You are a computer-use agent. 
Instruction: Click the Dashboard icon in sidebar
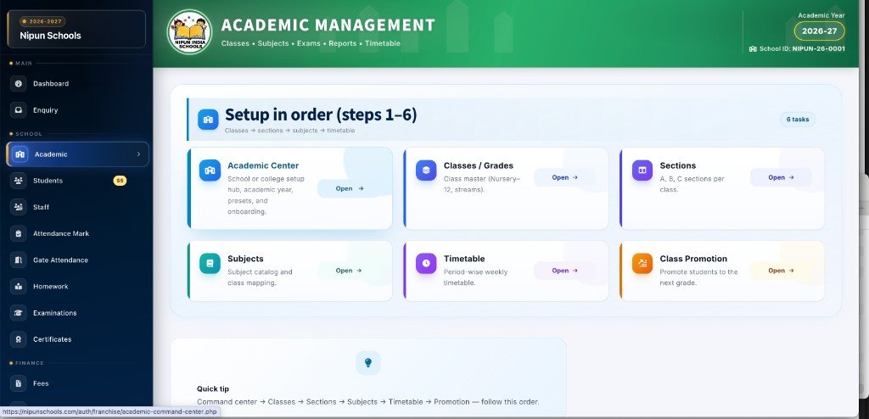tap(19, 84)
